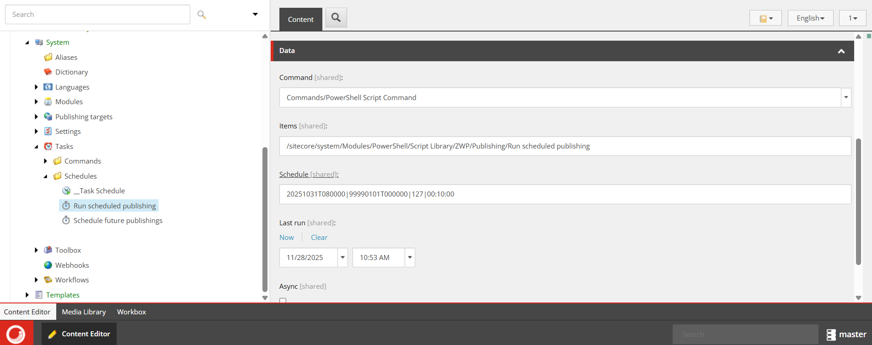Collapse the Tasks tree node
Screen dimensions: 872x345
tap(36, 146)
